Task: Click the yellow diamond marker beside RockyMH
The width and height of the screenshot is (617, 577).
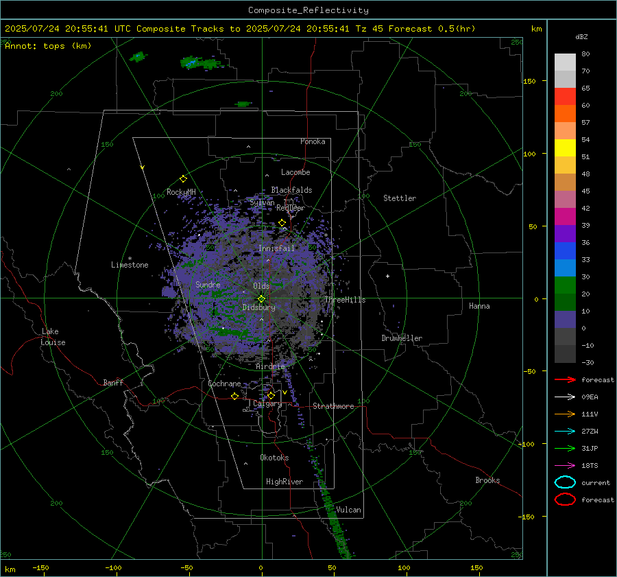Action: coord(183,179)
